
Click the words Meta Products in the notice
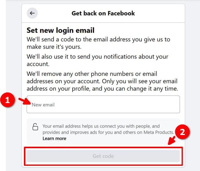point(159,132)
